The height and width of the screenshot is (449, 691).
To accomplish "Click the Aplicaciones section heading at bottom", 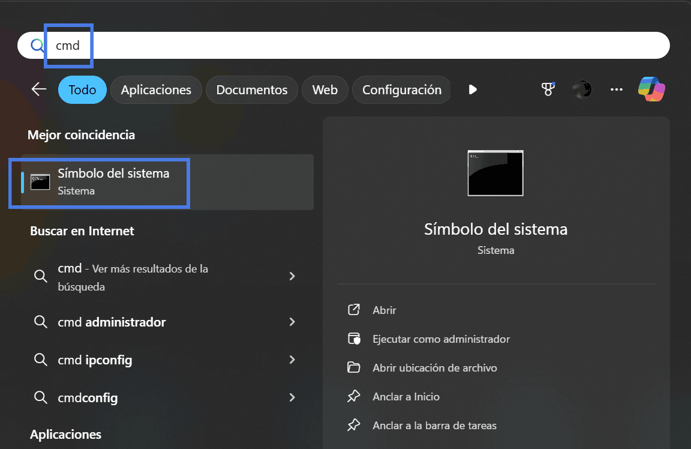I will (65, 435).
